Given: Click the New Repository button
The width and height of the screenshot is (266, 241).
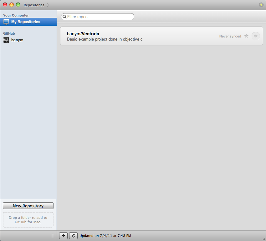Looking at the screenshot, I should coord(28,206).
